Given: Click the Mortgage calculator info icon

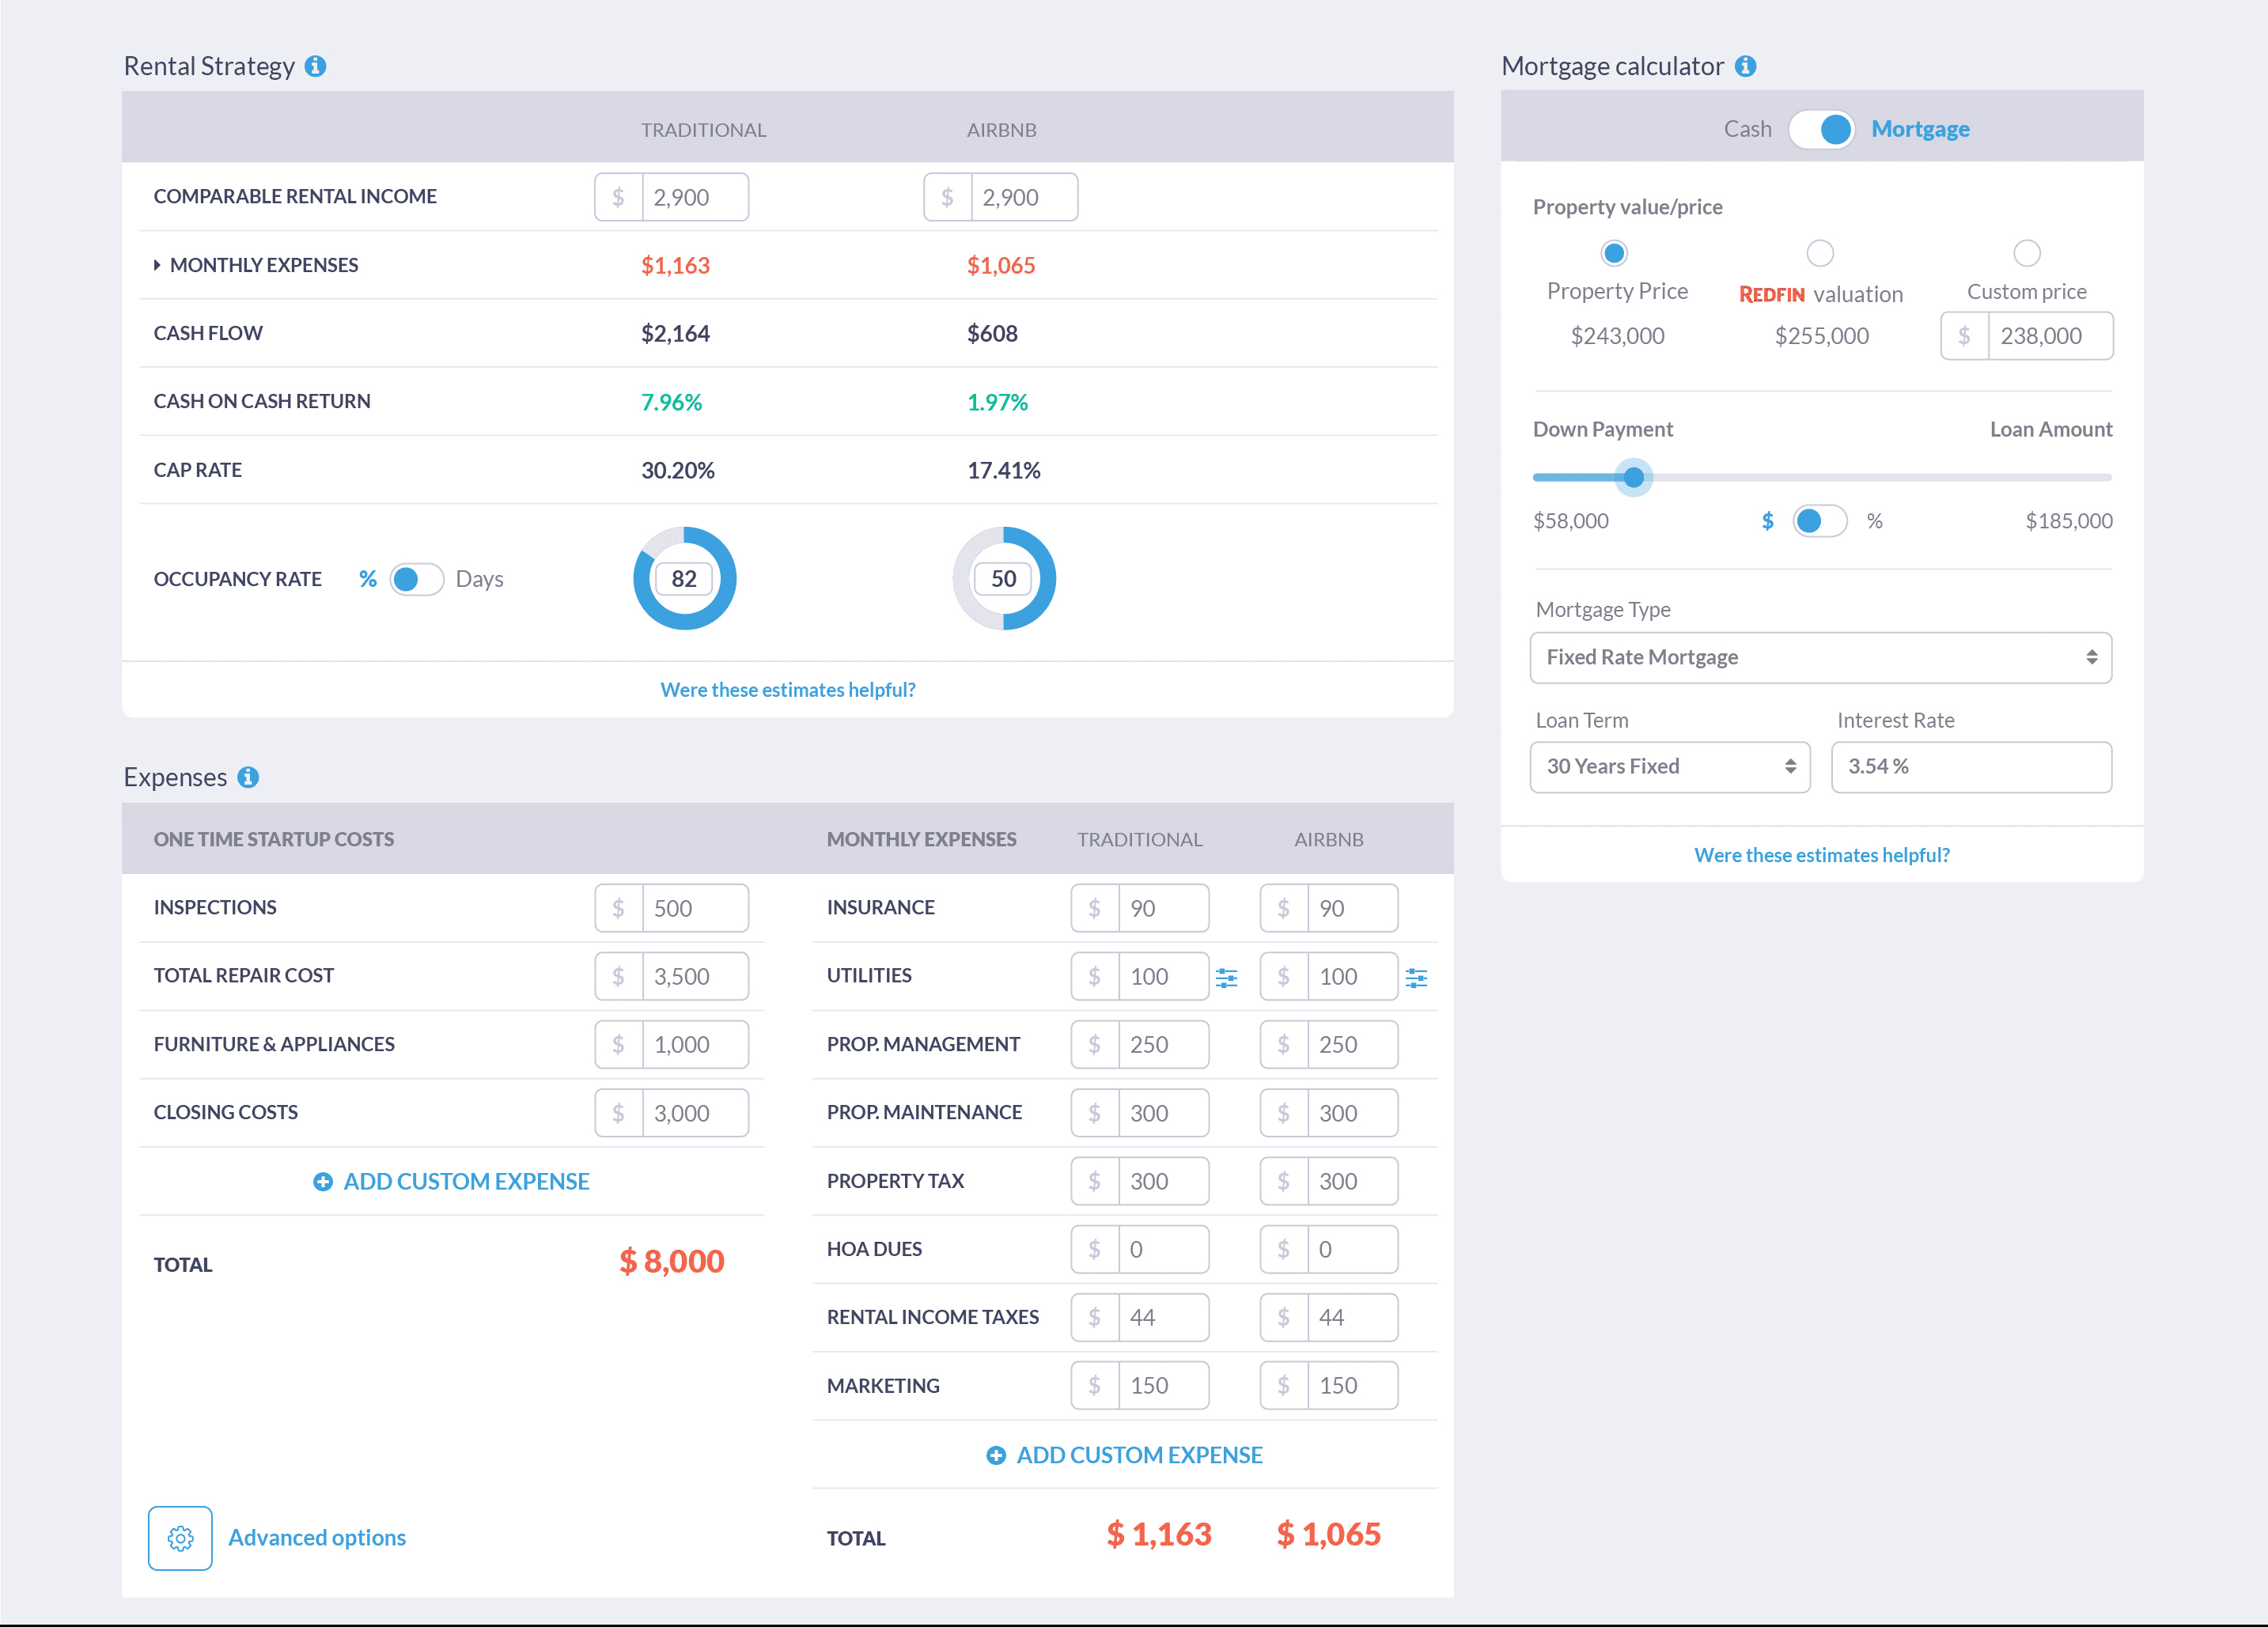Looking at the screenshot, I should click(1745, 66).
